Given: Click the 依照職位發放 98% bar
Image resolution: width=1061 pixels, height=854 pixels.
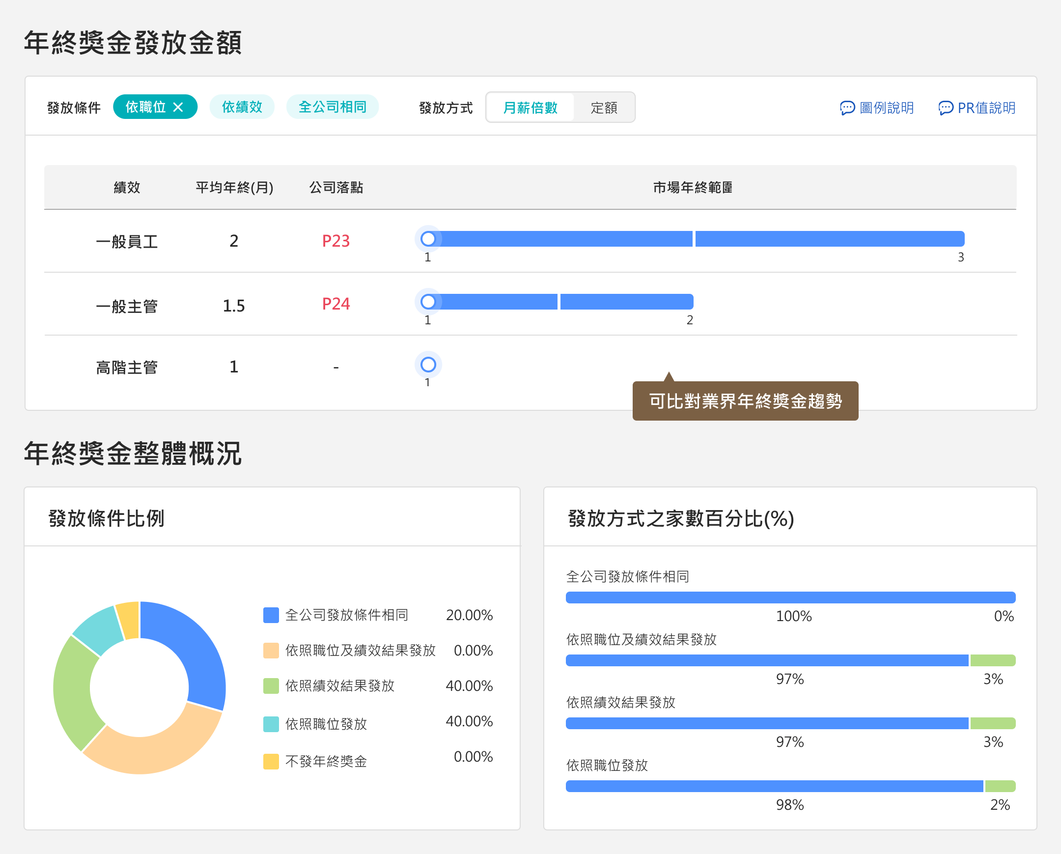Looking at the screenshot, I should [x=790, y=787].
